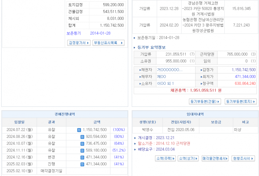
Task: View 등기부등본(건물) building registry
Action: (x=205, y=102)
